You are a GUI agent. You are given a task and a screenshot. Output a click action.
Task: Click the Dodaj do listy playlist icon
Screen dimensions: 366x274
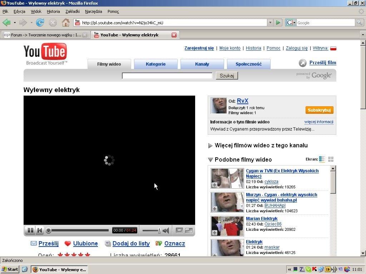[x=108, y=243]
